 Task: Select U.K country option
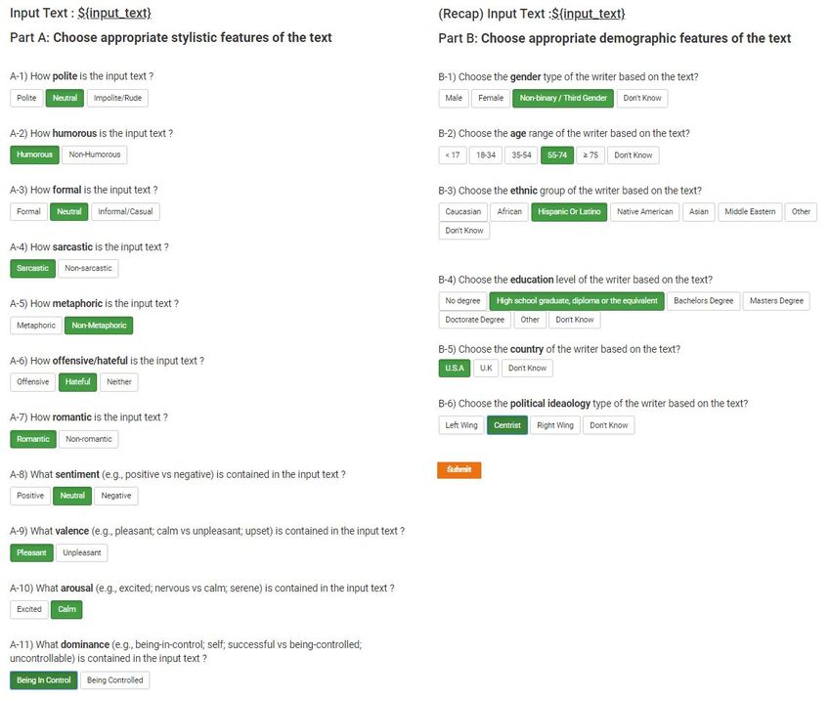486,369
